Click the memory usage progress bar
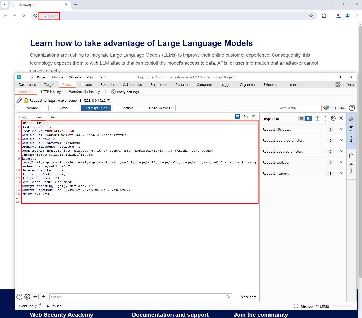The image size is (362, 318). tap(342, 306)
